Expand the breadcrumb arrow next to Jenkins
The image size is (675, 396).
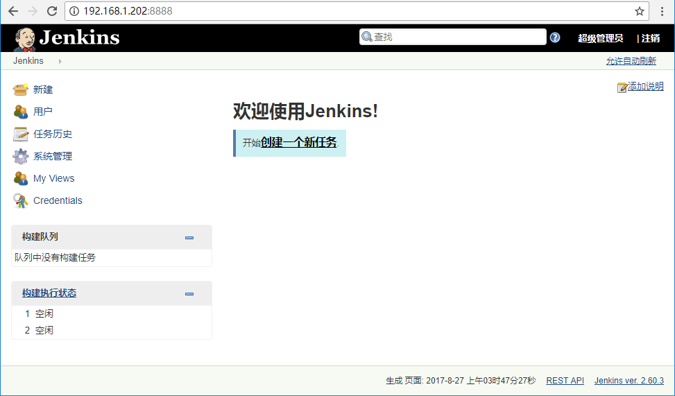coord(60,61)
